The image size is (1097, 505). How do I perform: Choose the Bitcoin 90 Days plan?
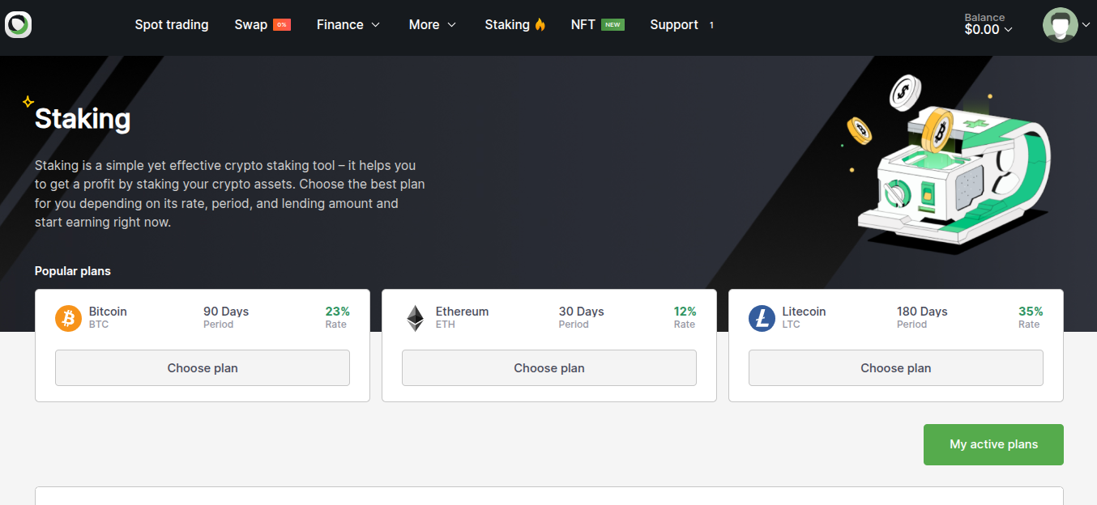point(203,367)
